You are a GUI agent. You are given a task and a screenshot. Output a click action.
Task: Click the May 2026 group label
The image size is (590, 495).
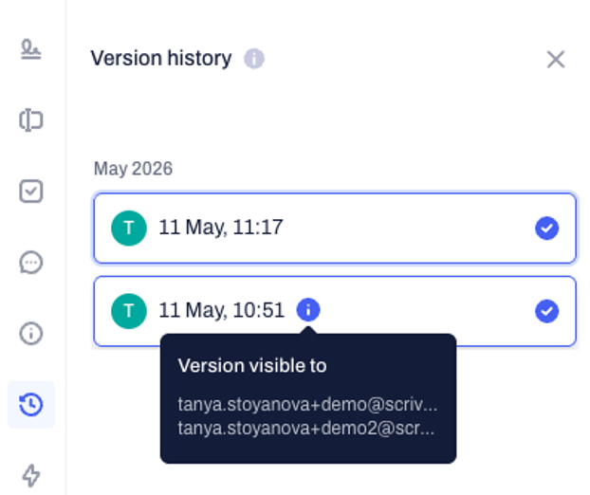click(x=133, y=169)
